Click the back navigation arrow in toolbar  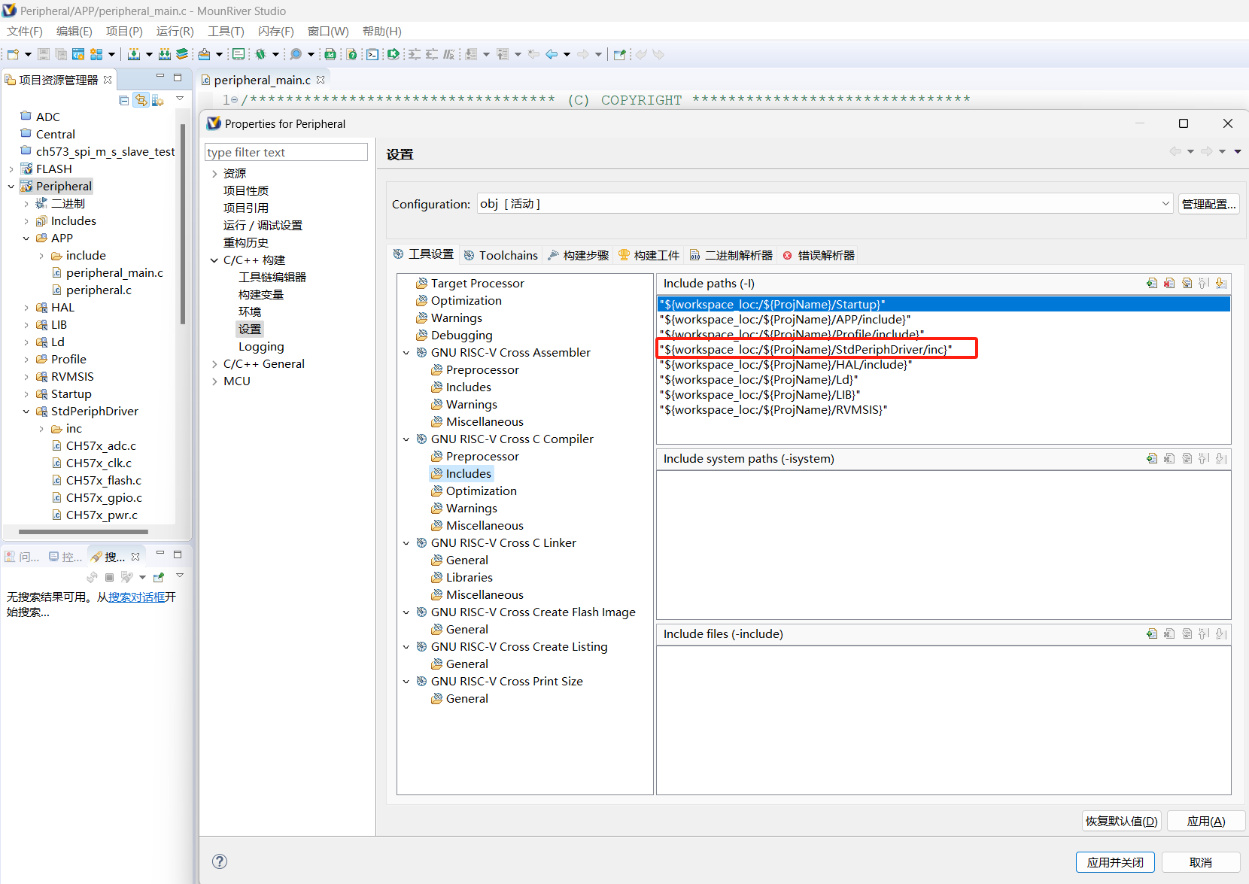pyautogui.click(x=552, y=54)
